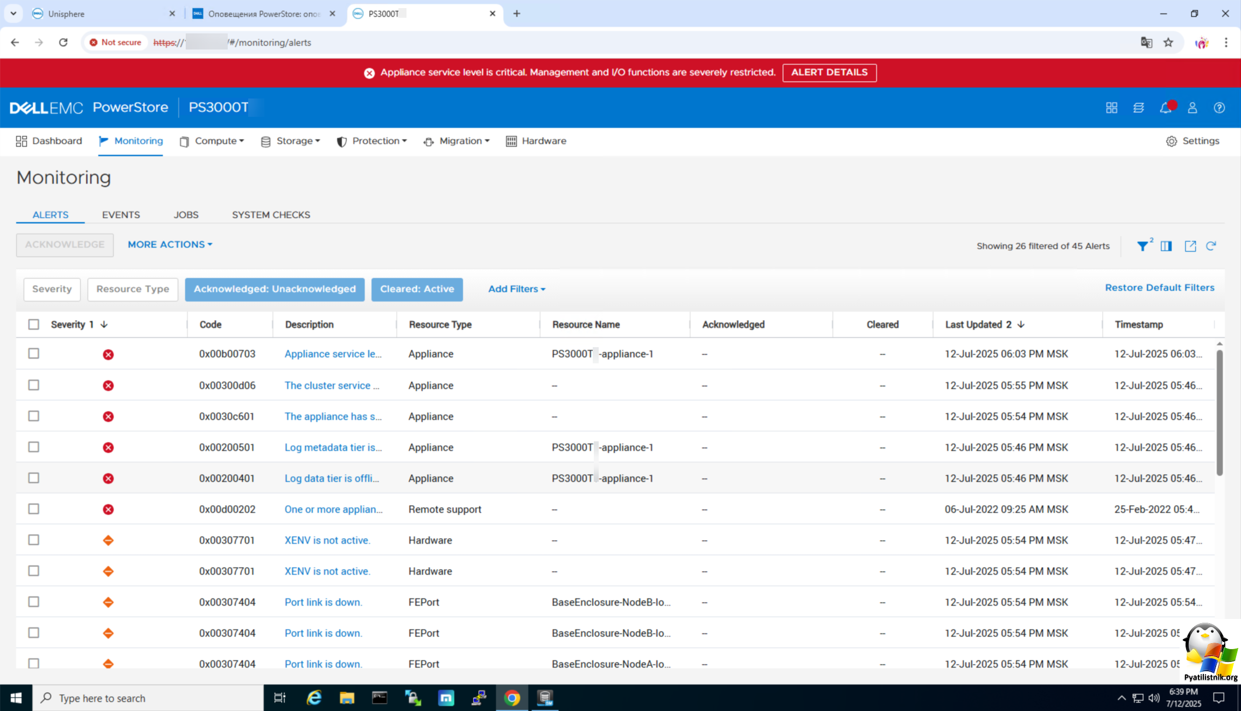
Task: Open the help question mark icon
Action: pos(1219,108)
